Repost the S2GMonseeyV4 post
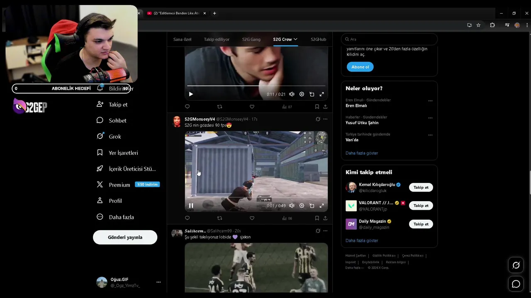531x298 pixels. [x=220, y=218]
